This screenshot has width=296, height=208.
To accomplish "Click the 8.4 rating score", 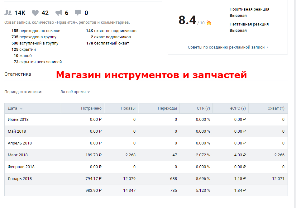I will [187, 20].
